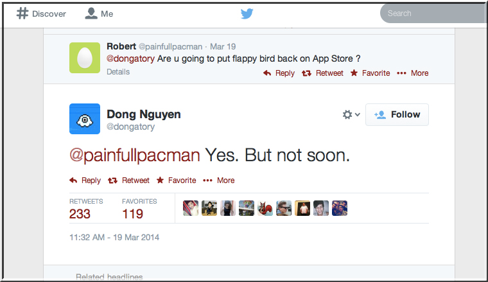This screenshot has width=488, height=282.
Task: Open Robert's egg avatar profile picture
Action: (85, 58)
